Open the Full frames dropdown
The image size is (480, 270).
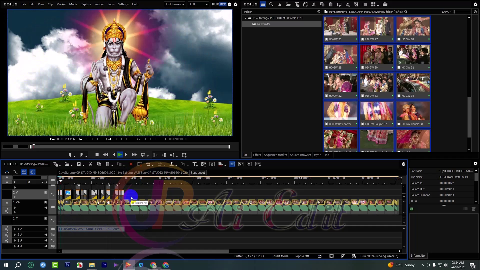point(175,4)
